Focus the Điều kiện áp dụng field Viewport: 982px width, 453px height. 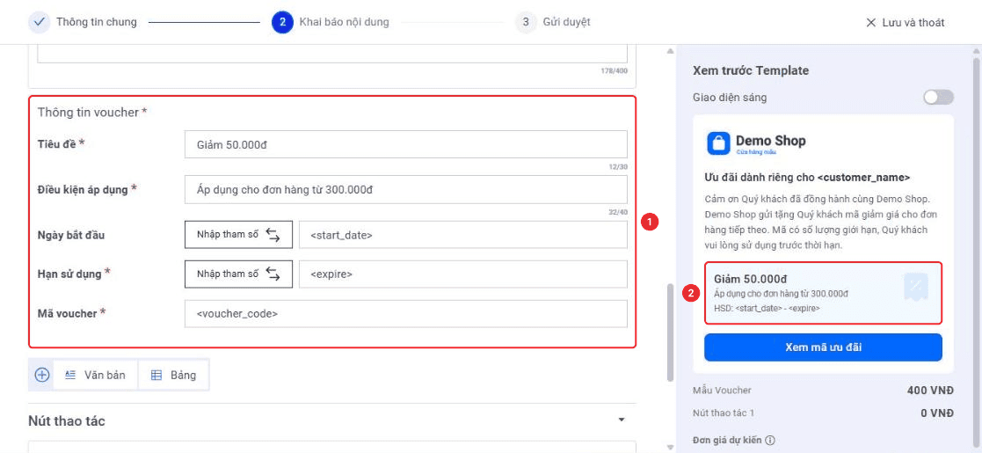click(x=406, y=189)
